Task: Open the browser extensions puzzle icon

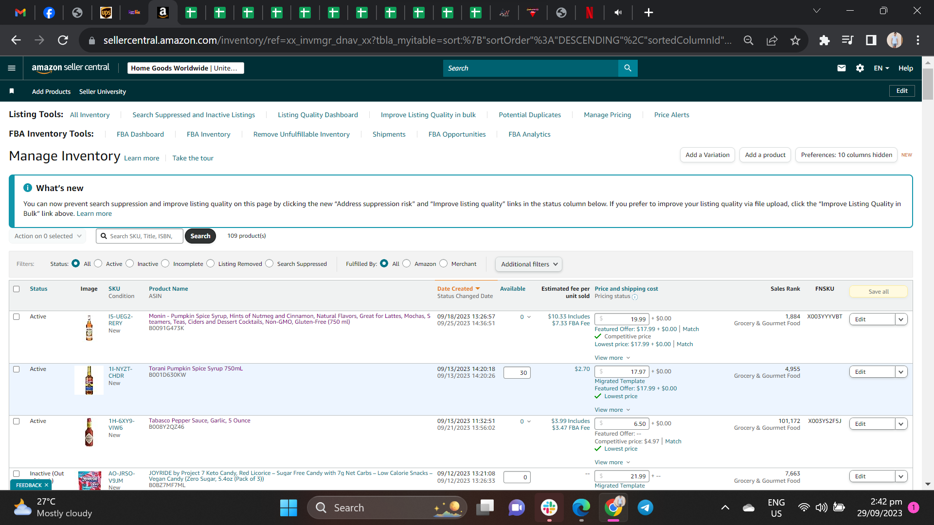Action: tap(825, 40)
